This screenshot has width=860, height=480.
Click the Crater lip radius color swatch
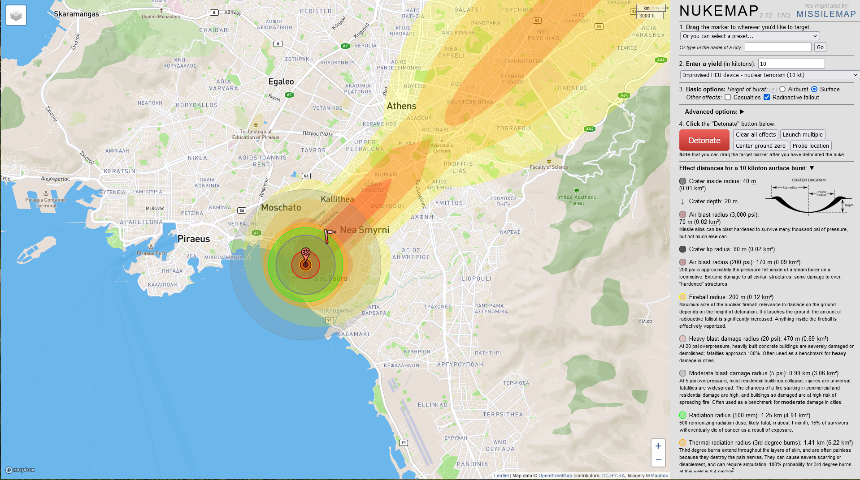pyautogui.click(x=682, y=249)
